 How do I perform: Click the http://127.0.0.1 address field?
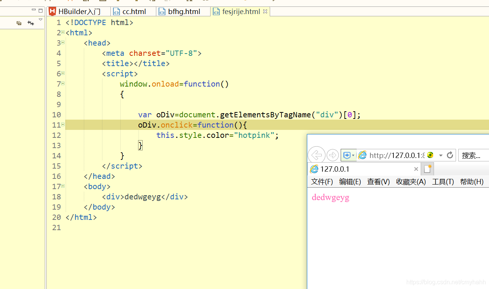click(397, 155)
